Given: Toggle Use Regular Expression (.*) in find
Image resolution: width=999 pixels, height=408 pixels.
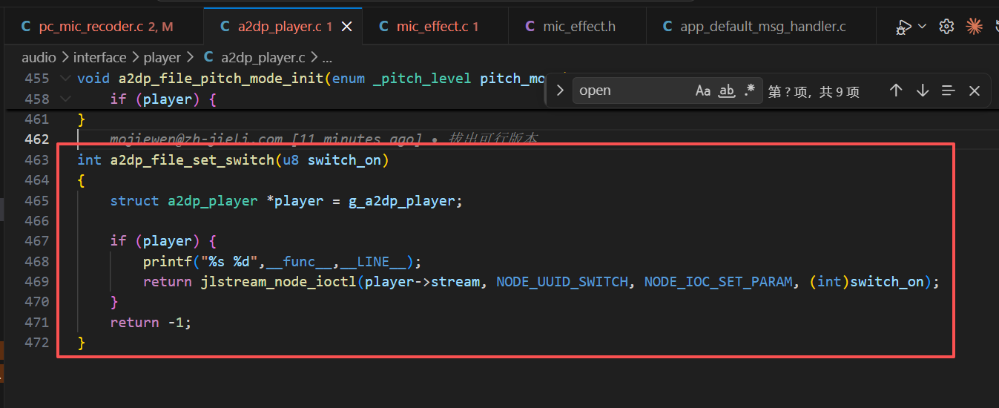Looking at the screenshot, I should (x=750, y=91).
